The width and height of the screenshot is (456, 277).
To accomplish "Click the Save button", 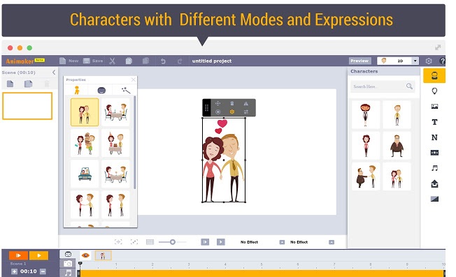I will [x=93, y=61].
